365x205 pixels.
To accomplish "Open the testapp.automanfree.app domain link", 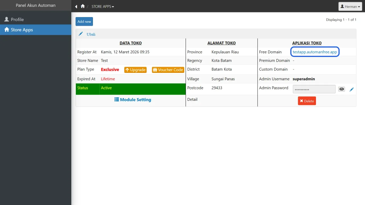I will [x=315, y=52].
